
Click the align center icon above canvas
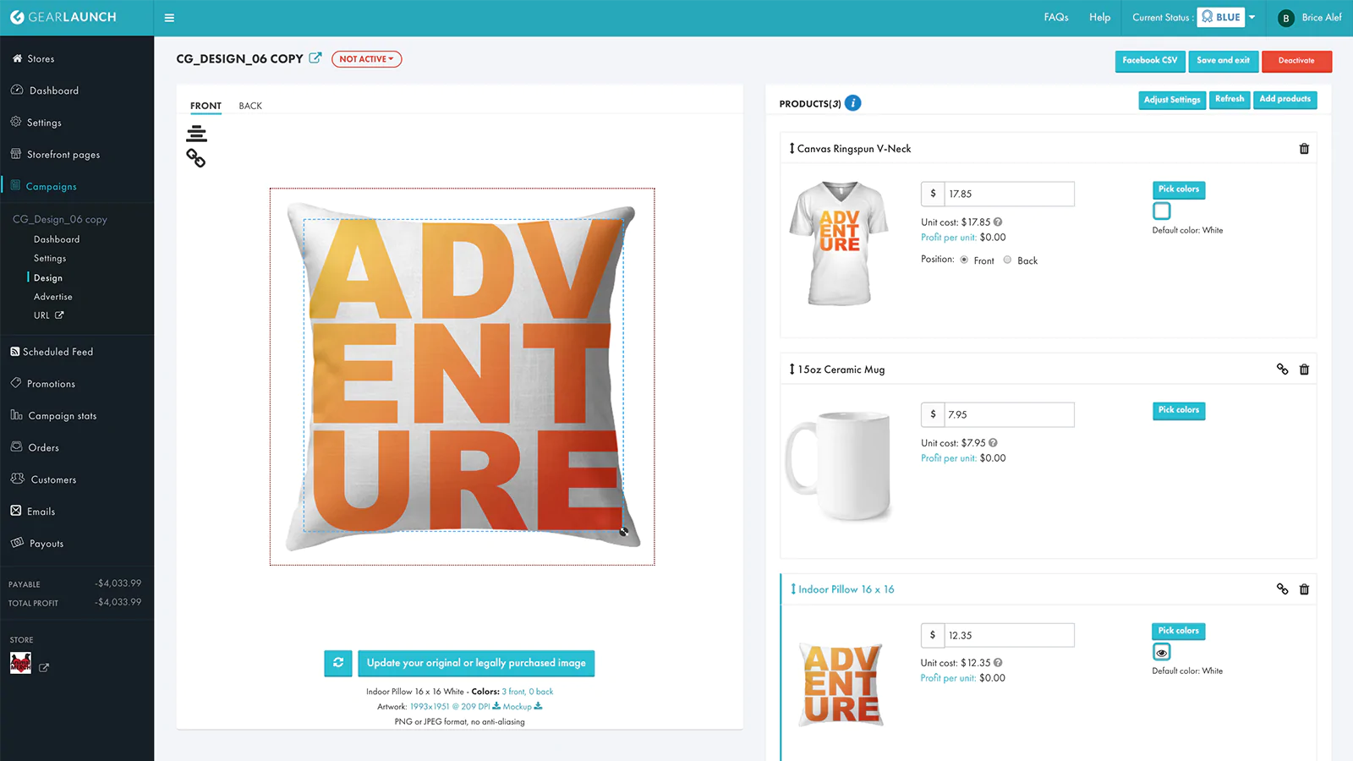click(196, 134)
